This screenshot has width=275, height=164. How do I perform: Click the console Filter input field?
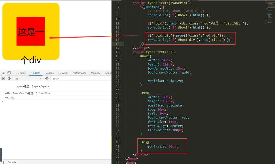(x=79, y=79)
